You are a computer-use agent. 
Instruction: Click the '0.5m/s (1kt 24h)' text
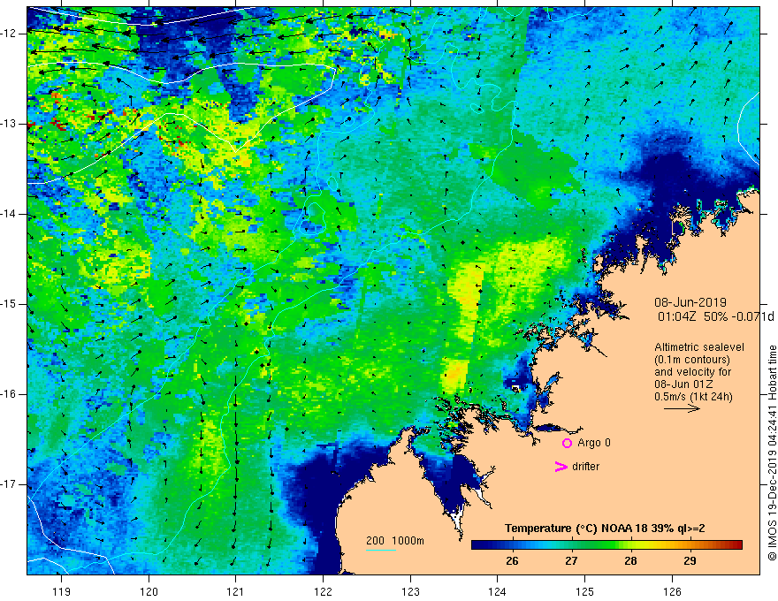pos(693,397)
